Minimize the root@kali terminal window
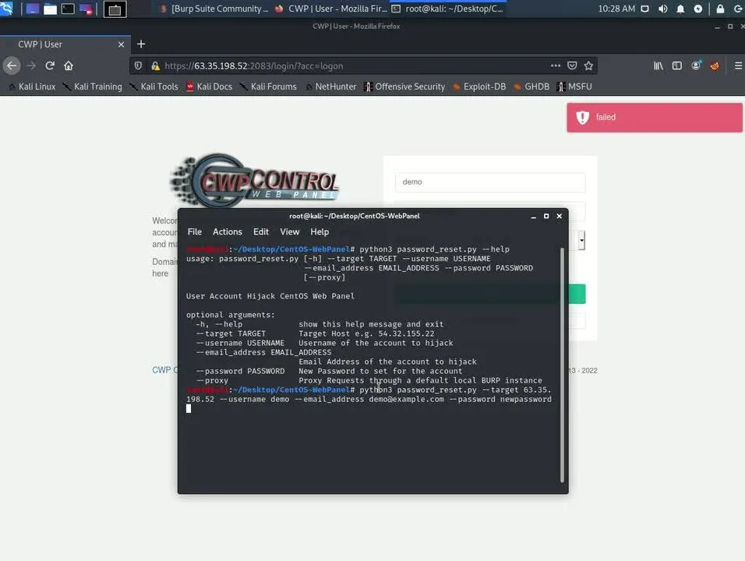Viewport: 745px width, 561px height. tap(533, 216)
